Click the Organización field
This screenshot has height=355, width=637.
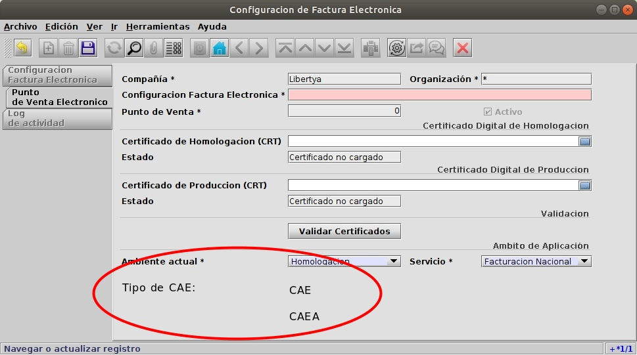pyautogui.click(x=536, y=79)
